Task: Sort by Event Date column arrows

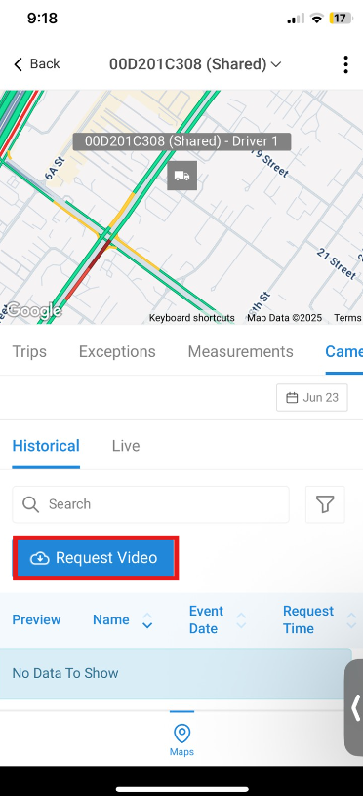Action: click(x=242, y=619)
